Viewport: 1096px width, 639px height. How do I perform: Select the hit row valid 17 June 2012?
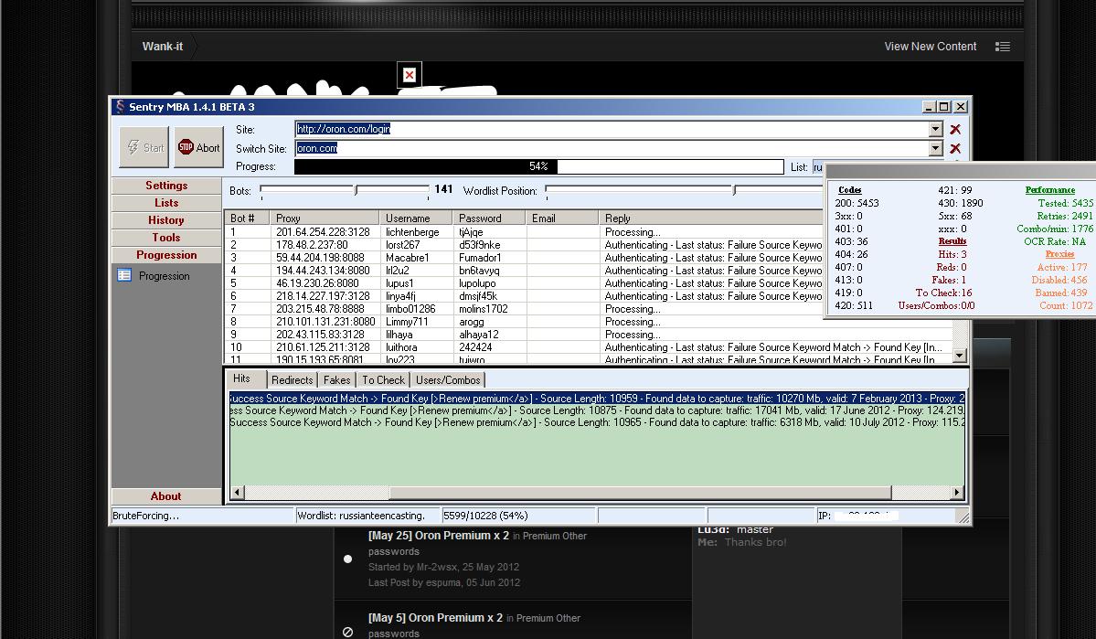click(x=597, y=410)
